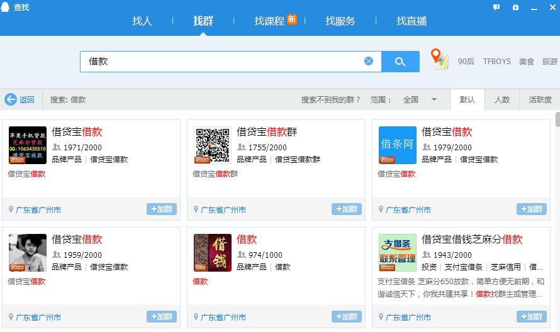Image resolution: width=560 pixels, height=332 pixels.
Task: Open the man portrait group avatar
Action: 28,253
